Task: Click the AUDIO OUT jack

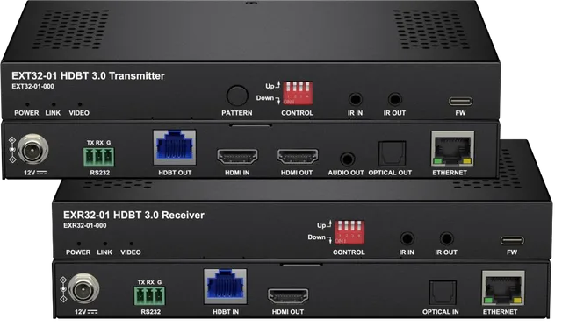Action: (x=347, y=159)
